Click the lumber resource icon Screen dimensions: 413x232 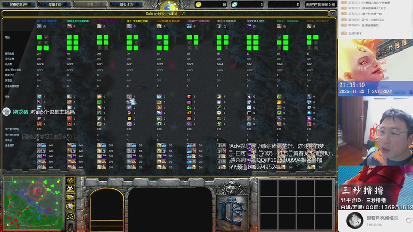click(234, 4)
